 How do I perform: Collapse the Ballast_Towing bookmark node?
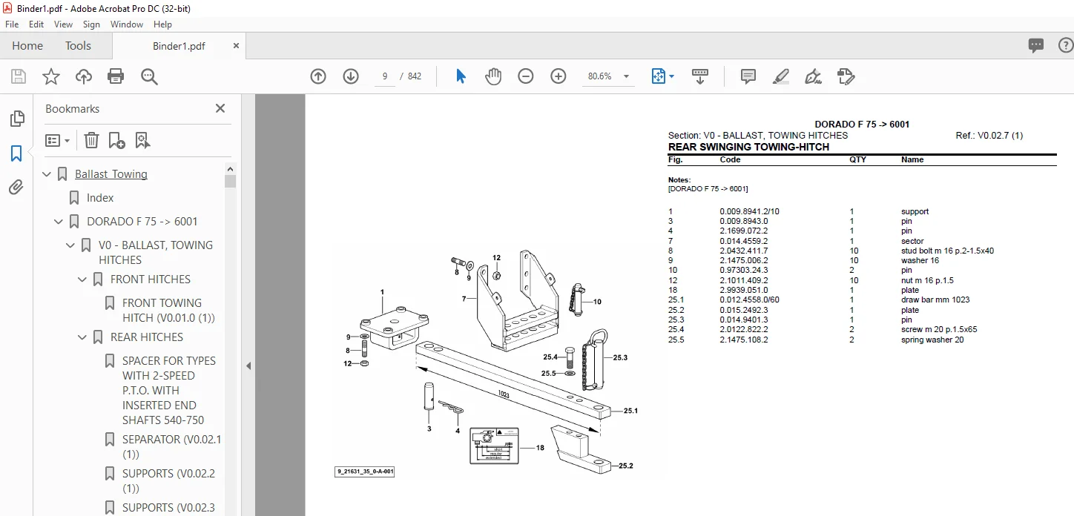pos(47,174)
